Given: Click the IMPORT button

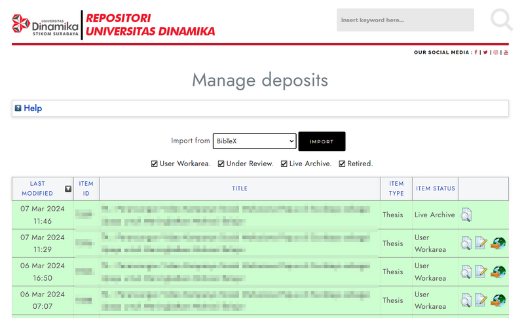Looking at the screenshot, I should tap(322, 141).
